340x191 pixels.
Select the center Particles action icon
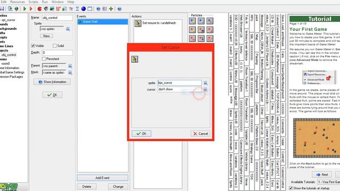pos(201,30)
